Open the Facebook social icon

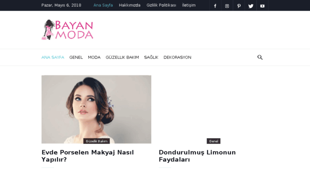(x=215, y=6)
